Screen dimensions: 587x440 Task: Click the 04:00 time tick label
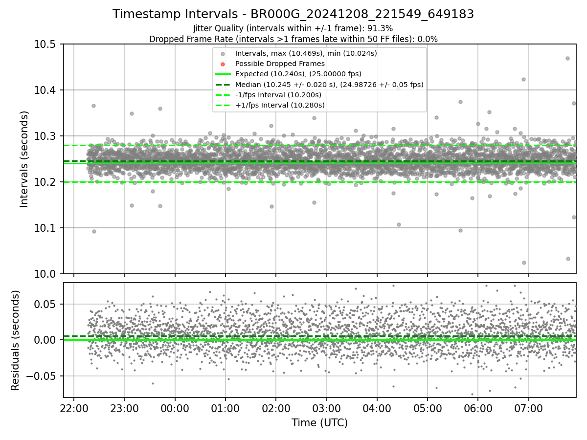377,408
